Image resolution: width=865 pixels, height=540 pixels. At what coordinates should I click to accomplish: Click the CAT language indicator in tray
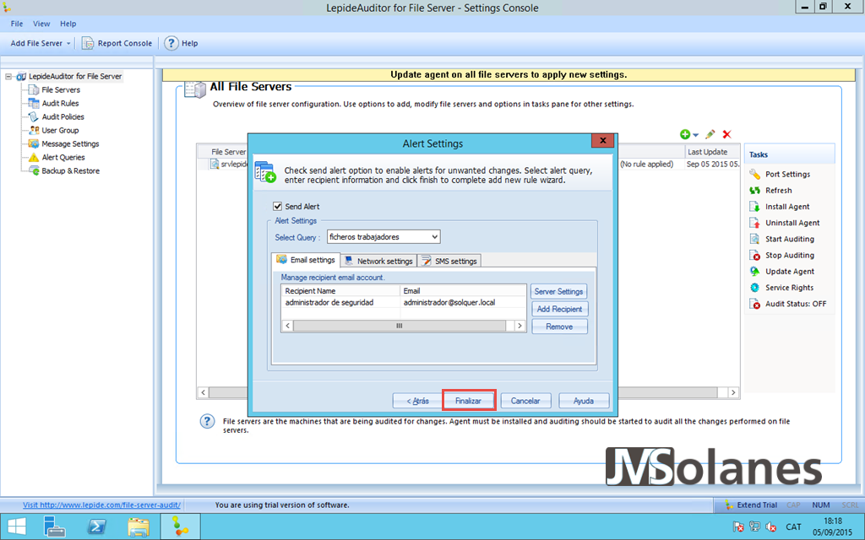tap(793, 526)
